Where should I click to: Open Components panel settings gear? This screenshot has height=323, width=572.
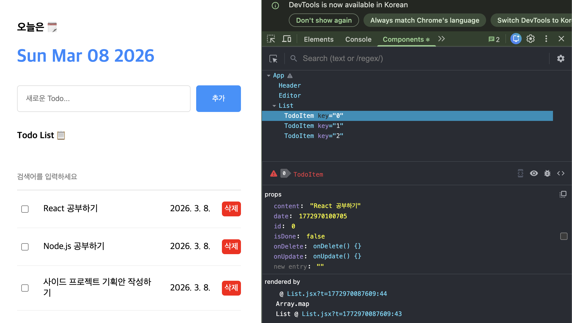coord(561,58)
